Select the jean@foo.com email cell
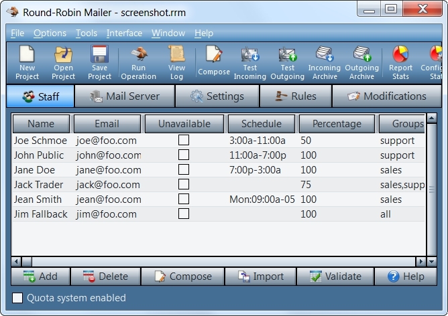Image resolution: width=448 pixels, height=316 pixels. 109,200
